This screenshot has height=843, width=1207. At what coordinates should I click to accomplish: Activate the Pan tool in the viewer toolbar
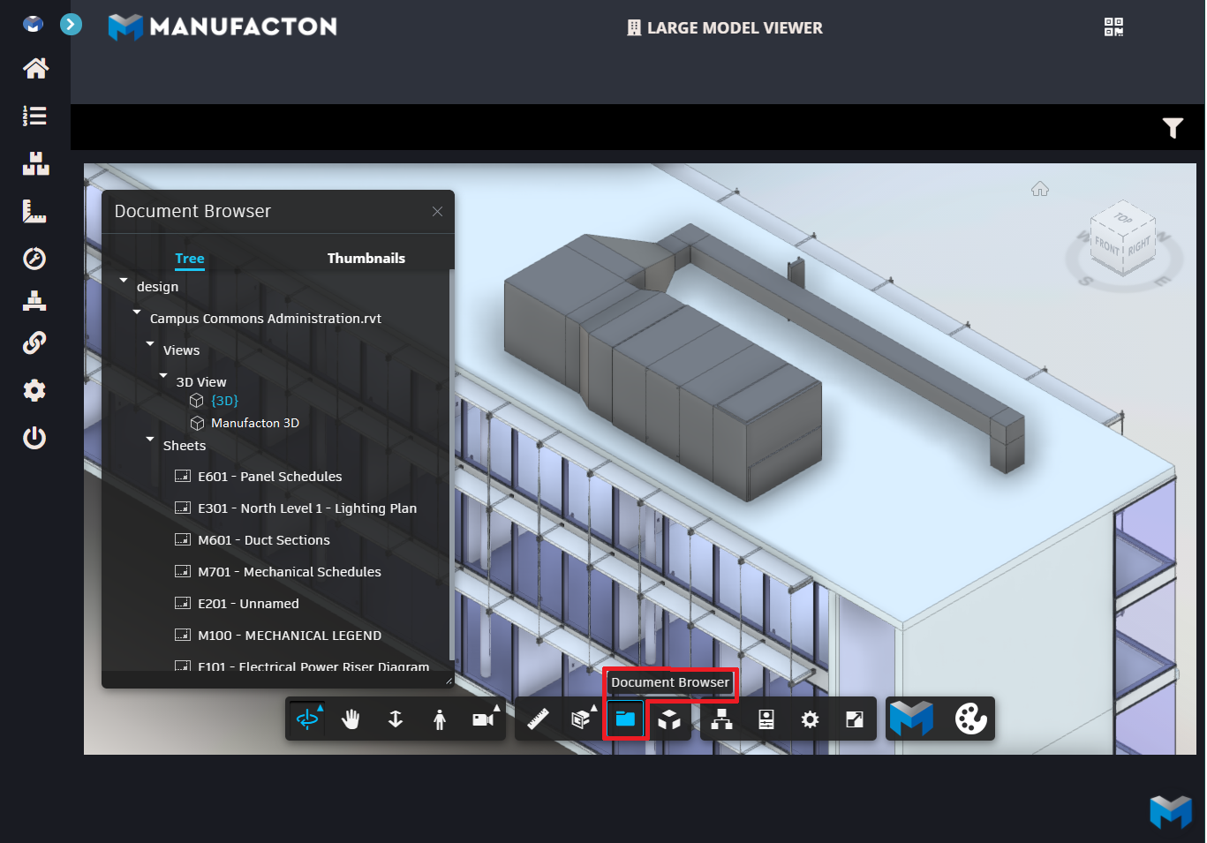point(351,719)
